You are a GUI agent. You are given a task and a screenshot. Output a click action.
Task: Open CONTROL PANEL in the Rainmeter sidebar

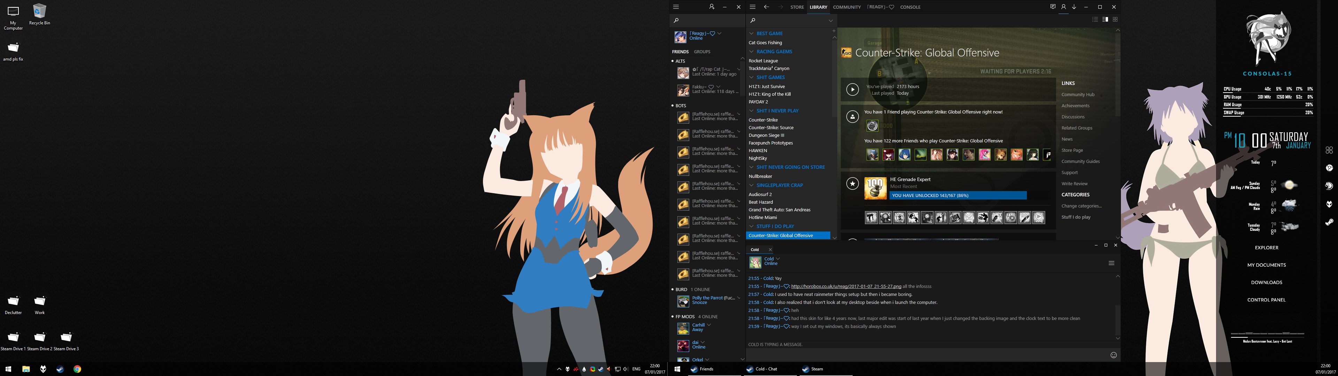(1267, 300)
